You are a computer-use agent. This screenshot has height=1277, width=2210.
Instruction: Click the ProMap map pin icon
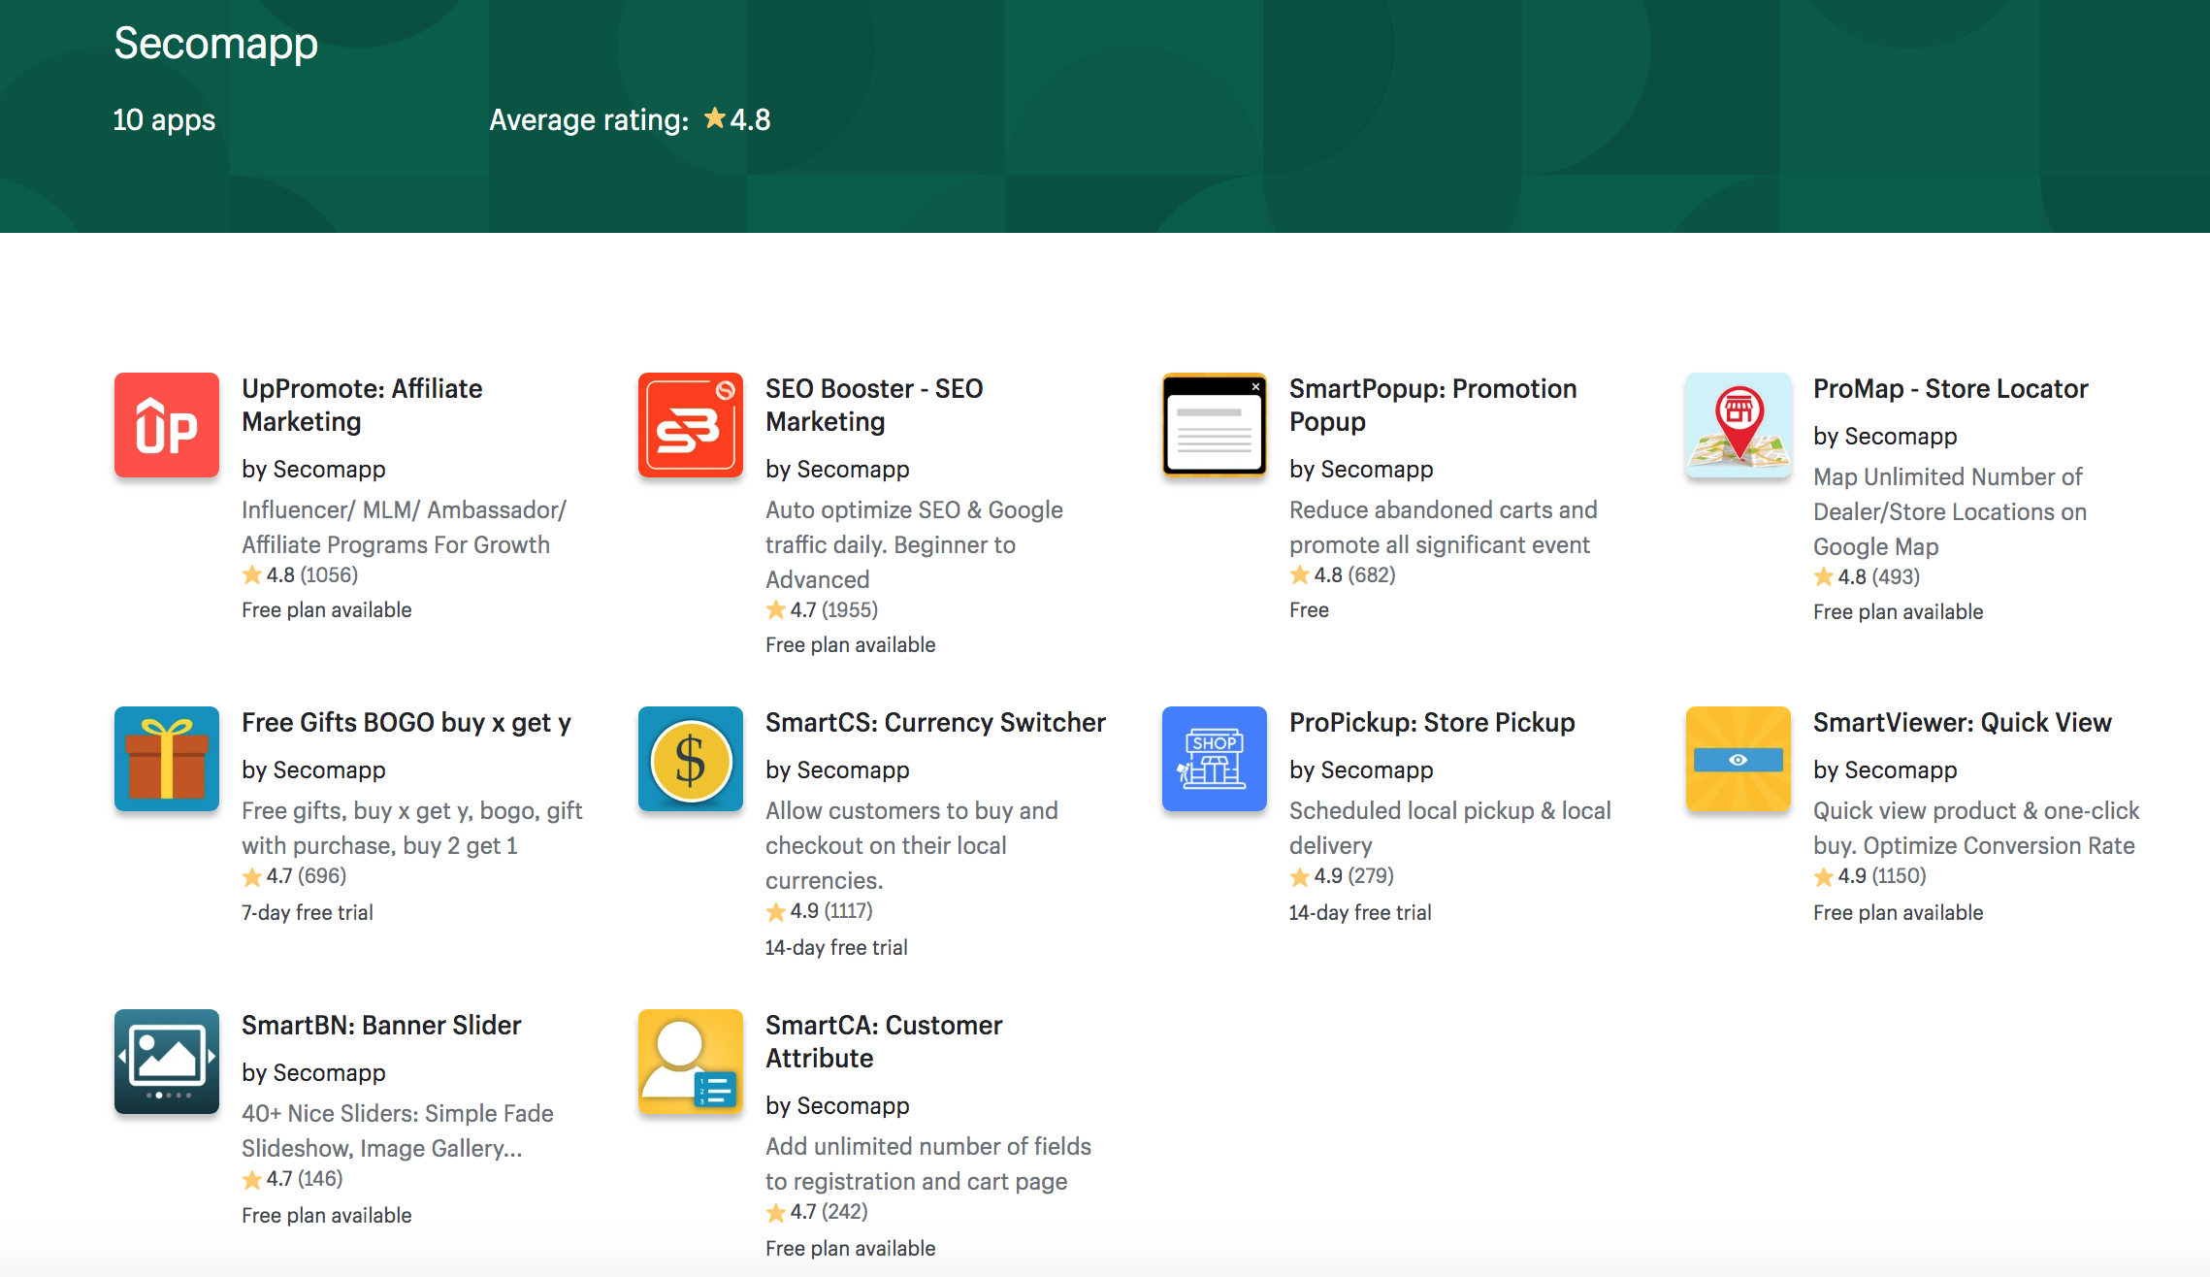(1739, 425)
